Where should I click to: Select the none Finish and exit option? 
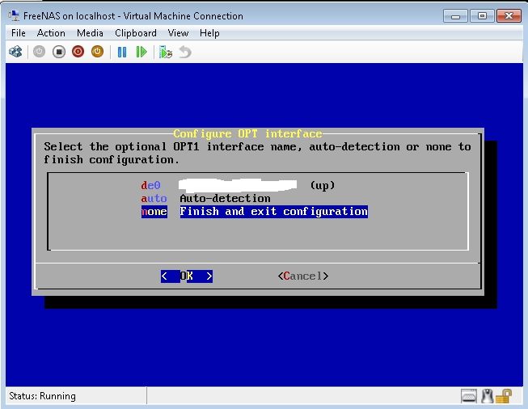coord(255,212)
